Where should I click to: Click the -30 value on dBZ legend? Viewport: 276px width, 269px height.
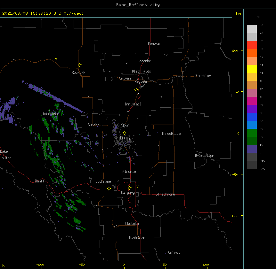click(262, 169)
